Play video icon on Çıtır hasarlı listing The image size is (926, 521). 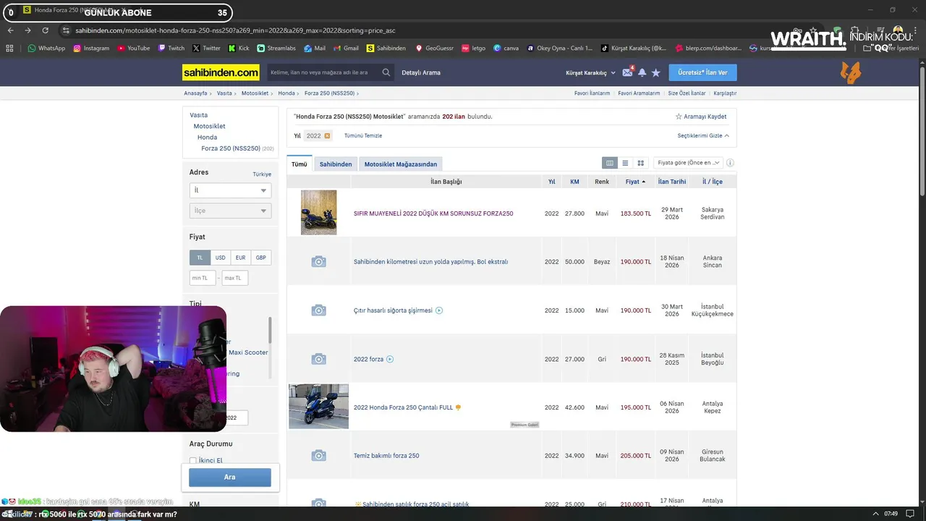click(x=439, y=310)
